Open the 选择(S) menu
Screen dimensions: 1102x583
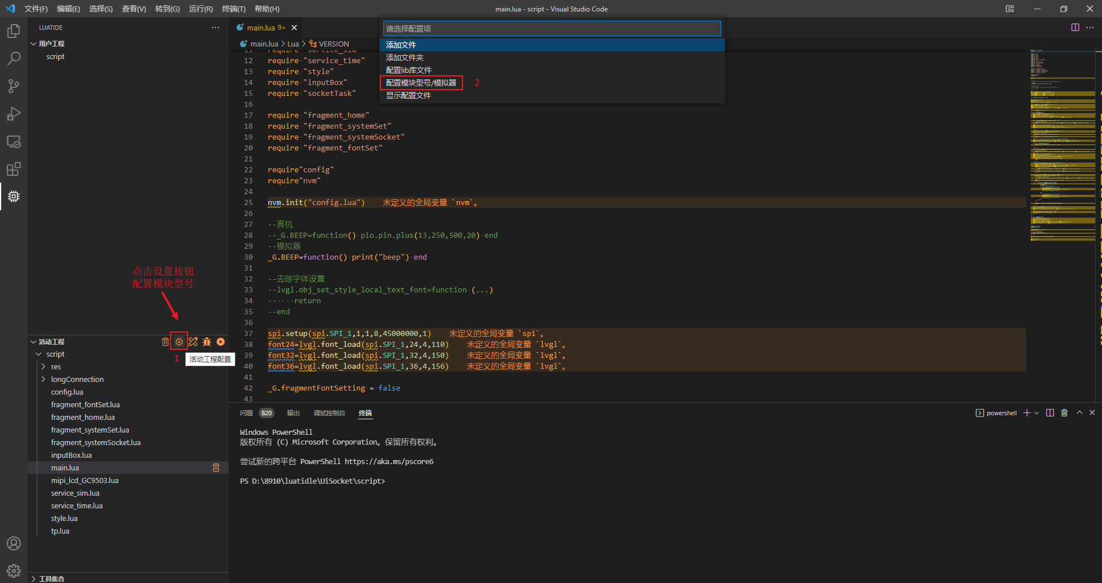(101, 9)
